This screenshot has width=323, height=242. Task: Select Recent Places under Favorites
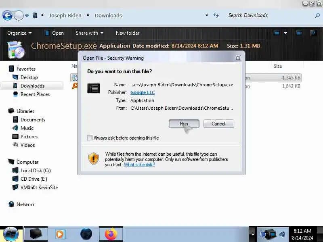(31, 94)
